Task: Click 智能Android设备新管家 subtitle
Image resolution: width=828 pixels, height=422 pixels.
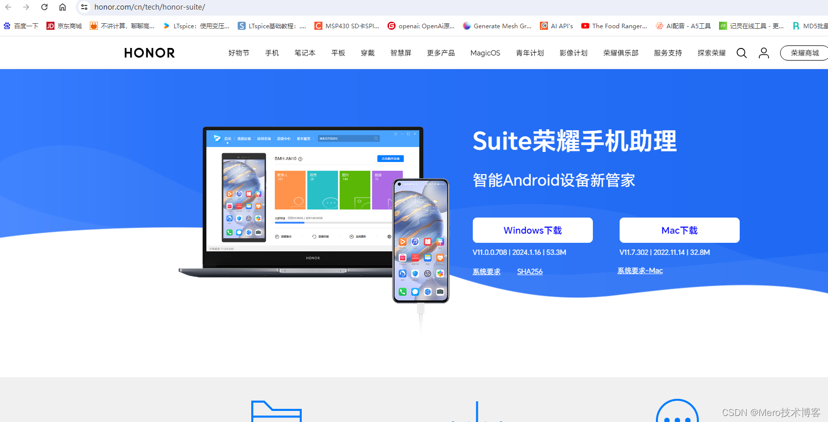Action: point(554,180)
